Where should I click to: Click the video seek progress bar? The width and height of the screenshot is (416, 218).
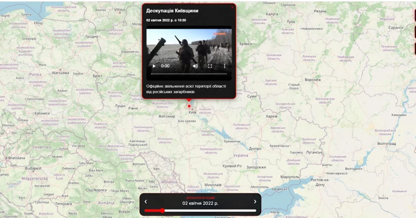pyautogui.click(x=189, y=74)
